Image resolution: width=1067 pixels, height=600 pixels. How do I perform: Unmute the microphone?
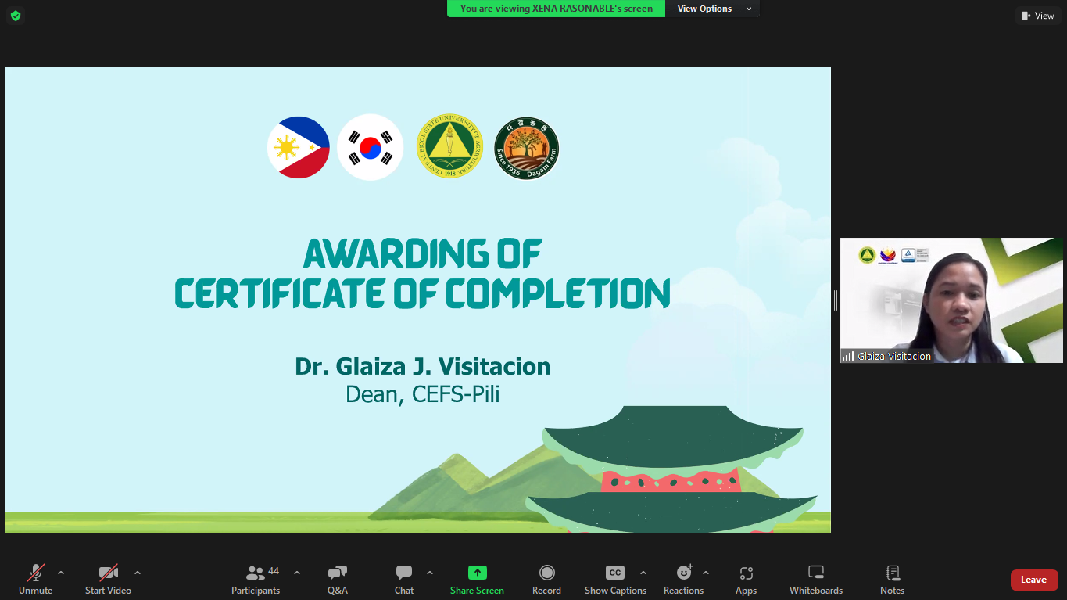36,580
